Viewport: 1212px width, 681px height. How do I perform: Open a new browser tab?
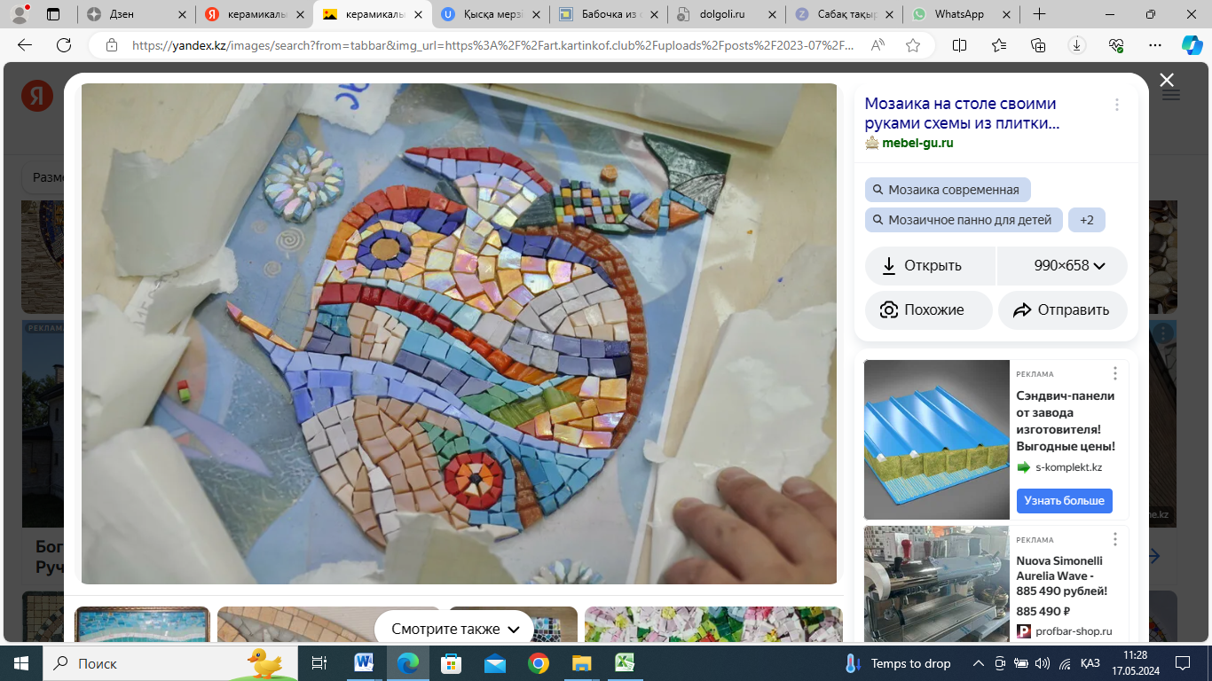[1039, 14]
